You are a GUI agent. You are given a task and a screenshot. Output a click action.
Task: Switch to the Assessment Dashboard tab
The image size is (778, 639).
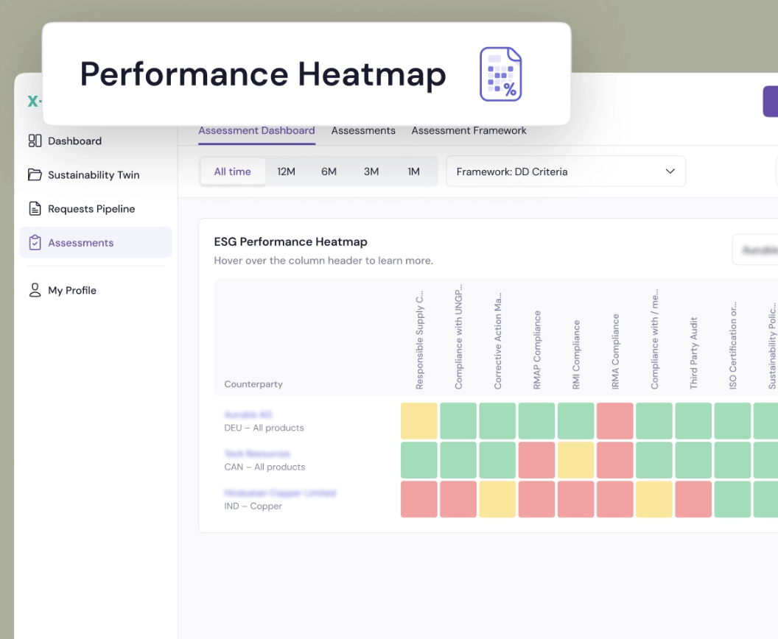click(256, 131)
